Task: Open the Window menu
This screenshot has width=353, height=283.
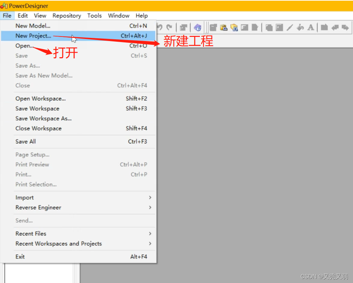Action: coord(119,16)
